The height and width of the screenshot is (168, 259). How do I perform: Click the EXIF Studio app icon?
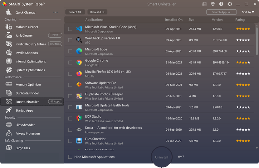pyautogui.click(x=79, y=118)
